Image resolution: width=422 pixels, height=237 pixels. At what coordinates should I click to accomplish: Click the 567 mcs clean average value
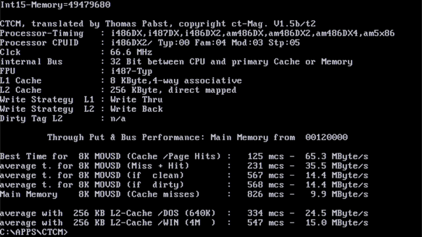click(x=265, y=175)
